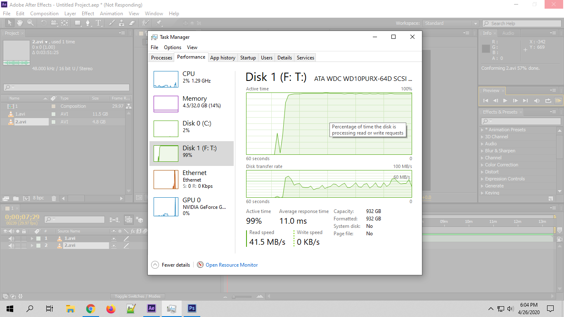Screen dimensions: 564x317
Task: Select Ethernet item in Task Manager sidebar
Action: click(x=192, y=179)
